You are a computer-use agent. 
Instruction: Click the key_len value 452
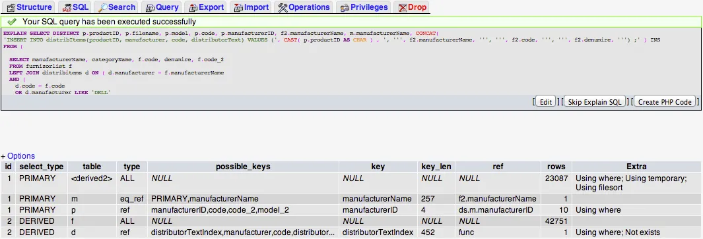(x=428, y=232)
